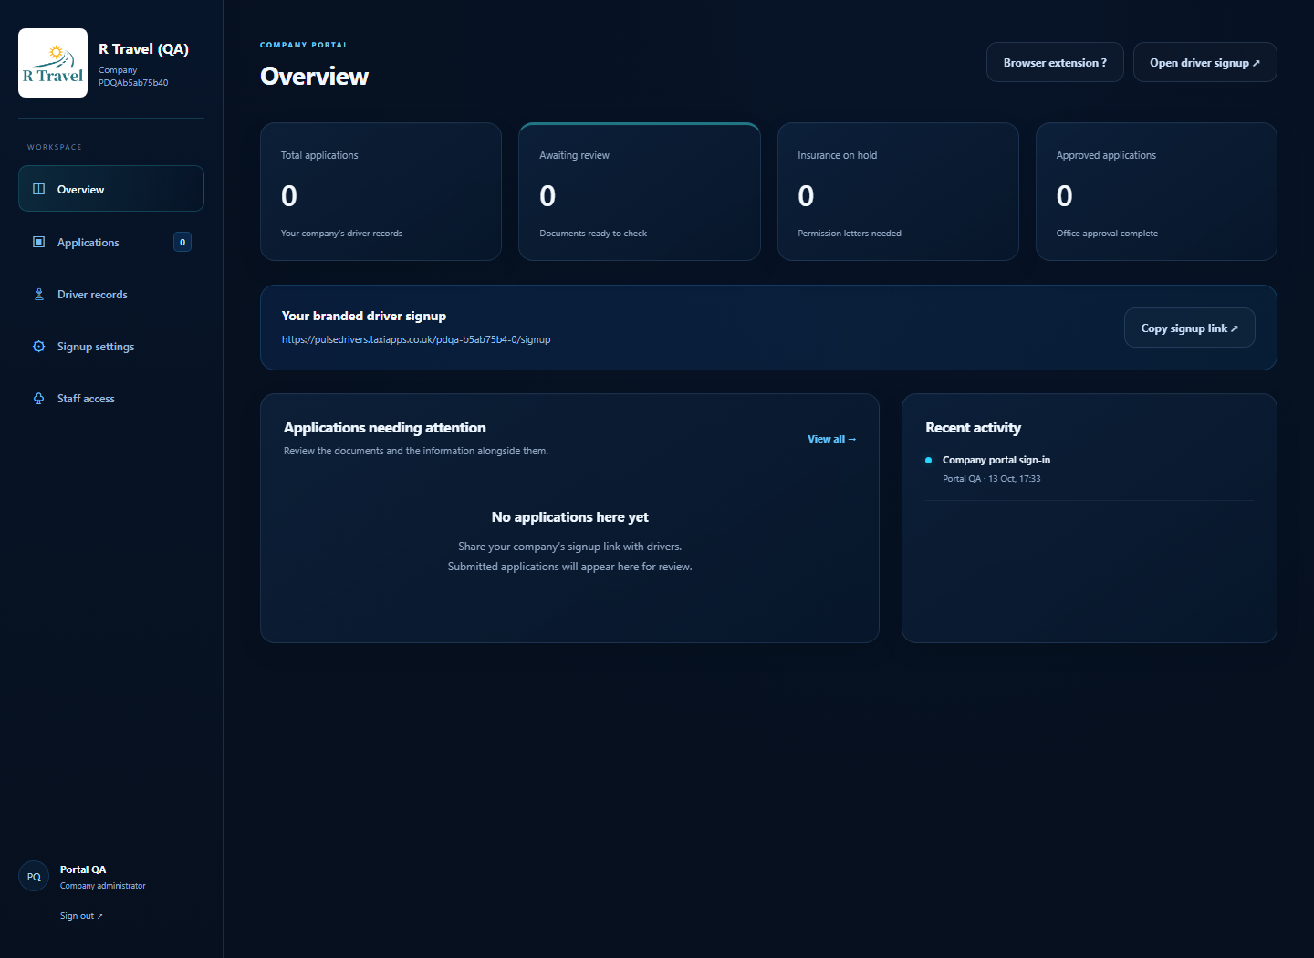This screenshot has width=1314, height=958.
Task: Open Staff access page
Action: coord(111,398)
